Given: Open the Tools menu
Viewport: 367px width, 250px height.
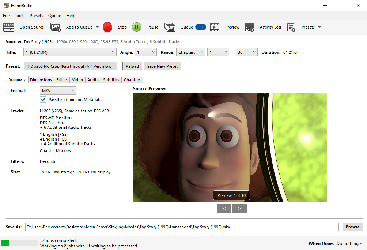Looking at the screenshot, I should (19, 16).
